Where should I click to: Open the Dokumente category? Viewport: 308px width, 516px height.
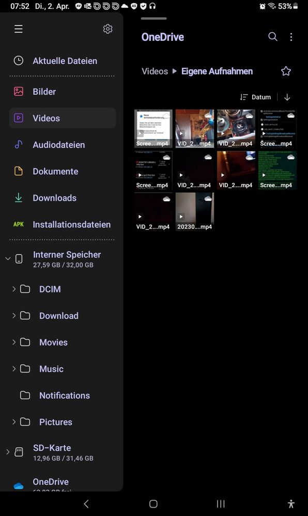63,172
